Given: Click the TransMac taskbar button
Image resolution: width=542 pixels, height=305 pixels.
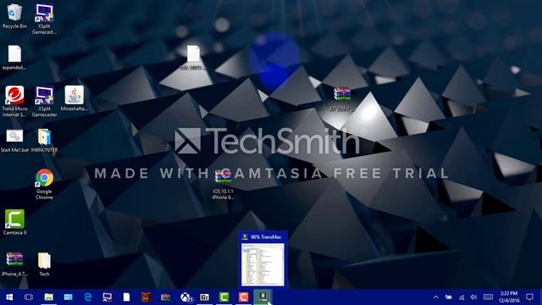Looking at the screenshot, I should (263, 297).
